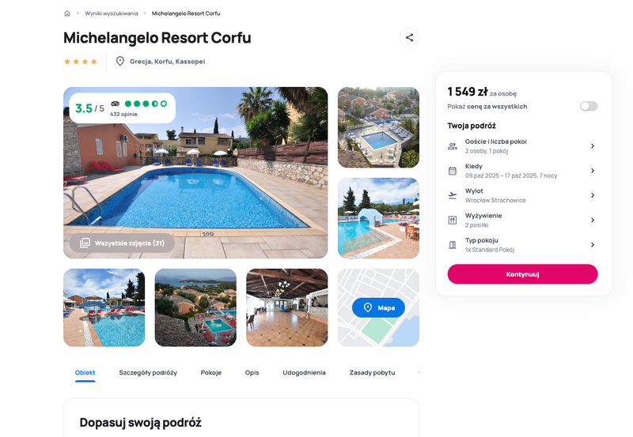Select the Zasady pobytu tab
633x437 pixels.
click(x=372, y=373)
